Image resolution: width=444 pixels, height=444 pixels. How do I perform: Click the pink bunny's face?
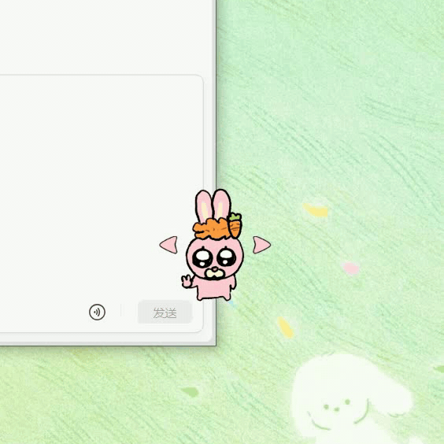[215, 258]
